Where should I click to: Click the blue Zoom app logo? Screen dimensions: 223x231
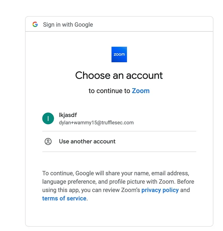point(119,54)
